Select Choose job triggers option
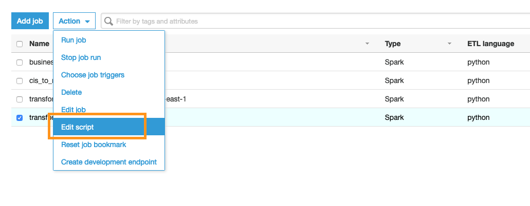This screenshot has height=206, width=530. 93,75
